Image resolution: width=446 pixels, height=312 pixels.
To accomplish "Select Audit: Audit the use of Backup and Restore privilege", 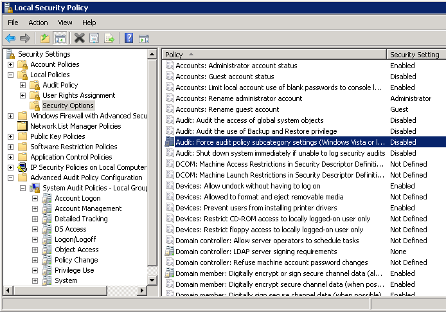I will click(x=256, y=131).
